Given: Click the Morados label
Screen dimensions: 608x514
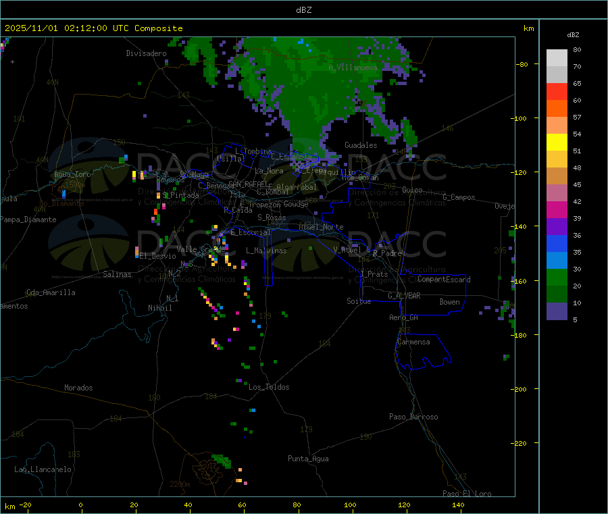Looking at the screenshot, I should (x=78, y=388).
